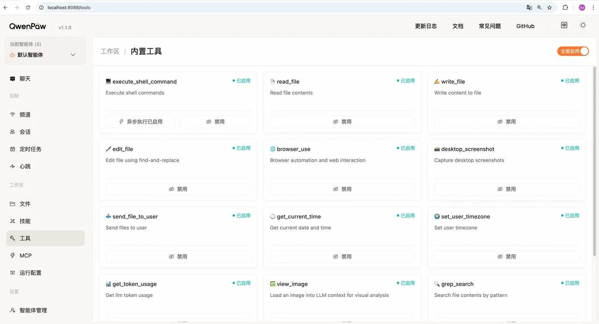Open 聊天 in the sidebar
Image resolution: width=599 pixels, height=324 pixels.
[x=45, y=79]
